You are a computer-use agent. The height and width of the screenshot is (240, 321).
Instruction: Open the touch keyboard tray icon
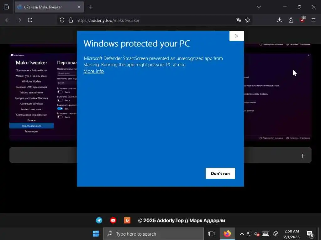(x=266, y=234)
